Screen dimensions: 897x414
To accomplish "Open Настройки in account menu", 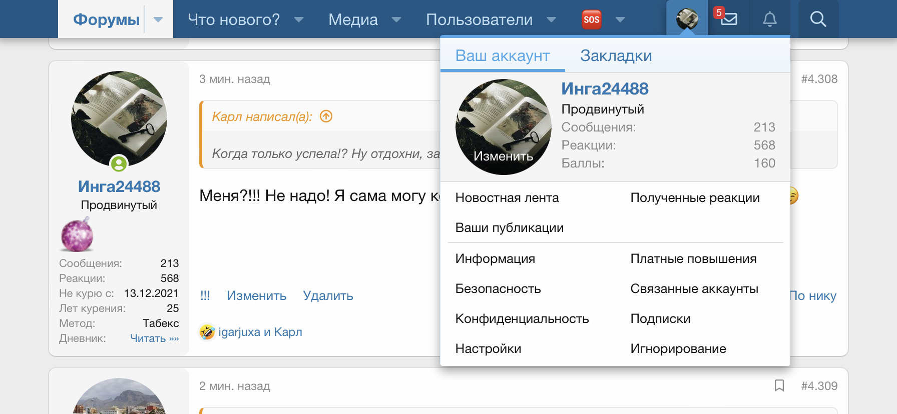I will click(x=488, y=348).
